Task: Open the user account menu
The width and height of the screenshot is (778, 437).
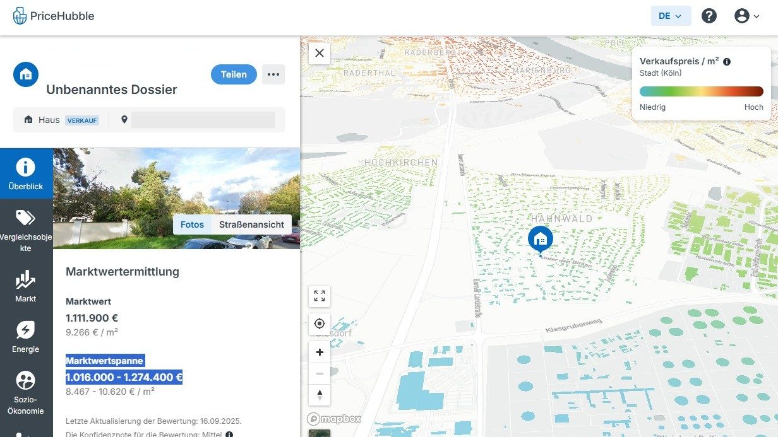Action: (x=746, y=16)
